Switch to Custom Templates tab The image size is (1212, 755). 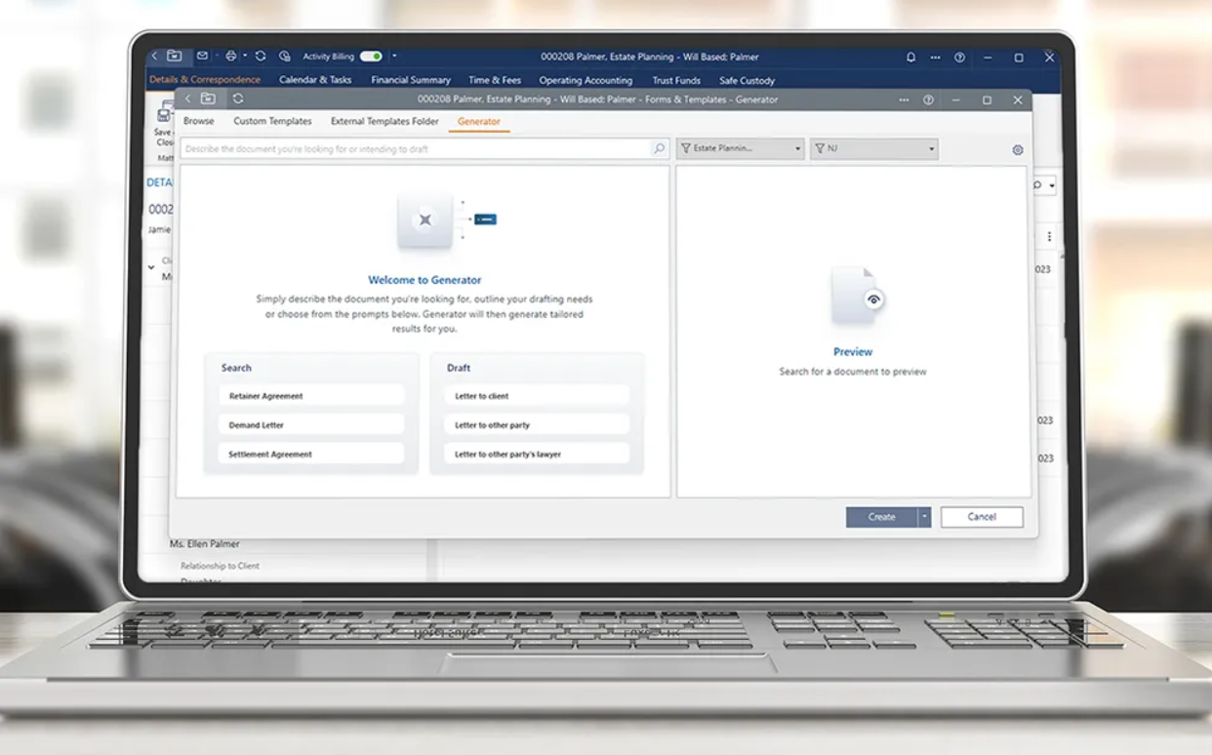(273, 121)
